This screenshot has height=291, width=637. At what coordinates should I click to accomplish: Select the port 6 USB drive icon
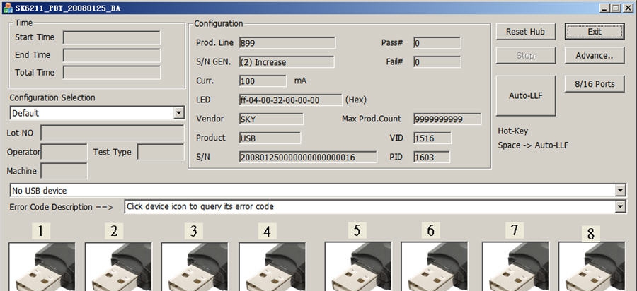pyautogui.click(x=434, y=267)
